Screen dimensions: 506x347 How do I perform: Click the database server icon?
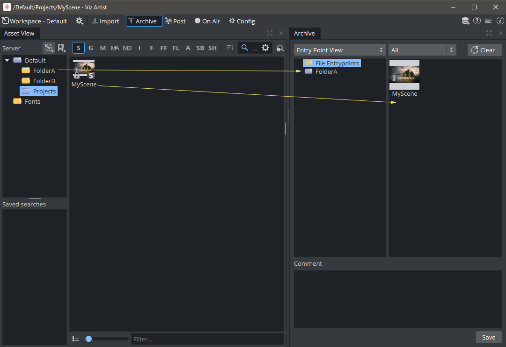(x=465, y=21)
